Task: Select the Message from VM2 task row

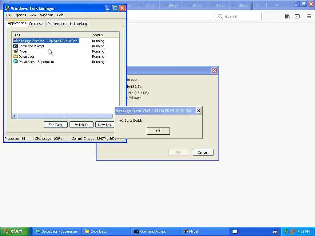Action: (66, 41)
